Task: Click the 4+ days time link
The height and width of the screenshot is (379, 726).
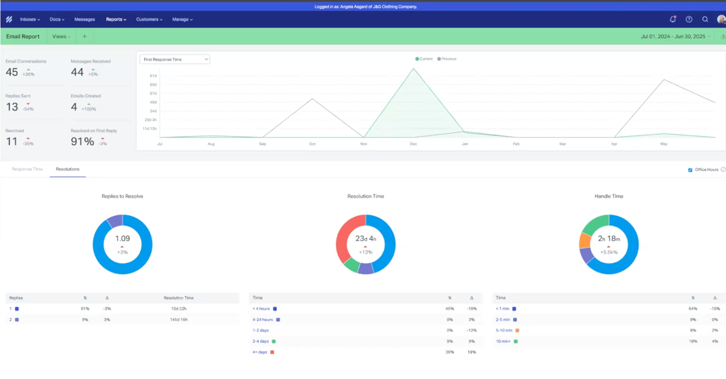Action: click(x=260, y=352)
